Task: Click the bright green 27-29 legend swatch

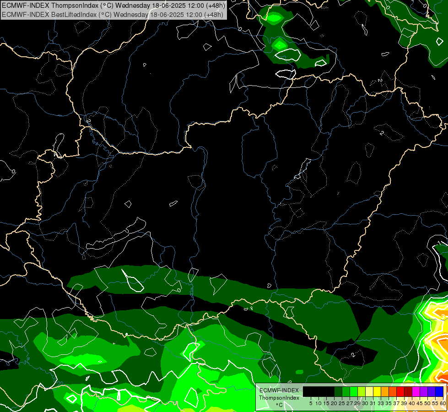Action: coord(354,392)
